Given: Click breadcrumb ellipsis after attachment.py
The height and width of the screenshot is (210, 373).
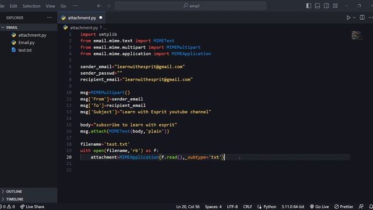Looking at the screenshot, I should [x=105, y=28].
